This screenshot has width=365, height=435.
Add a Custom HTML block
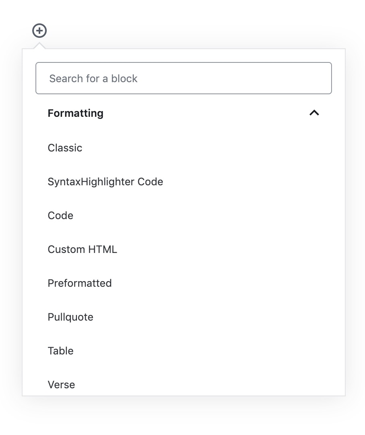click(x=82, y=249)
